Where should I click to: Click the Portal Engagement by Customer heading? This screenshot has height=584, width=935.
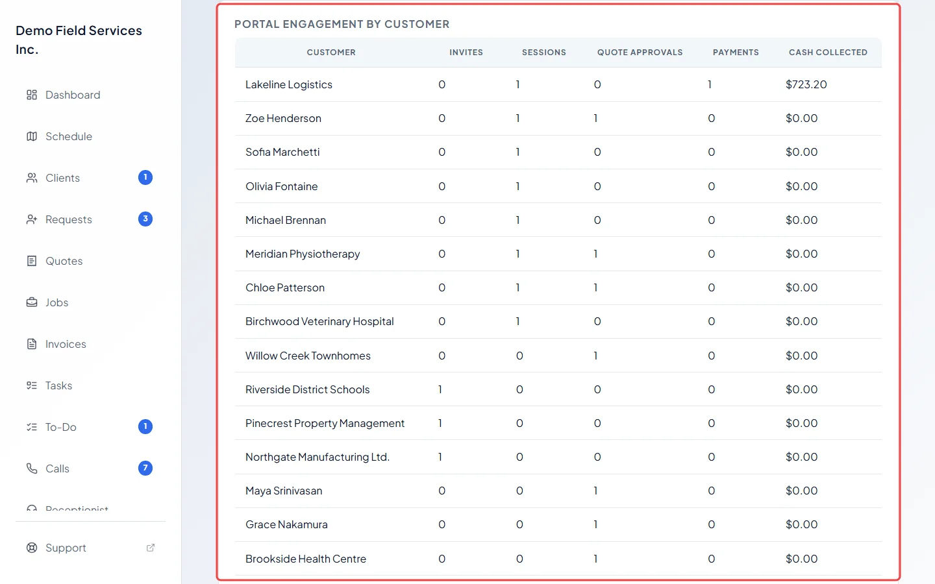[342, 24]
